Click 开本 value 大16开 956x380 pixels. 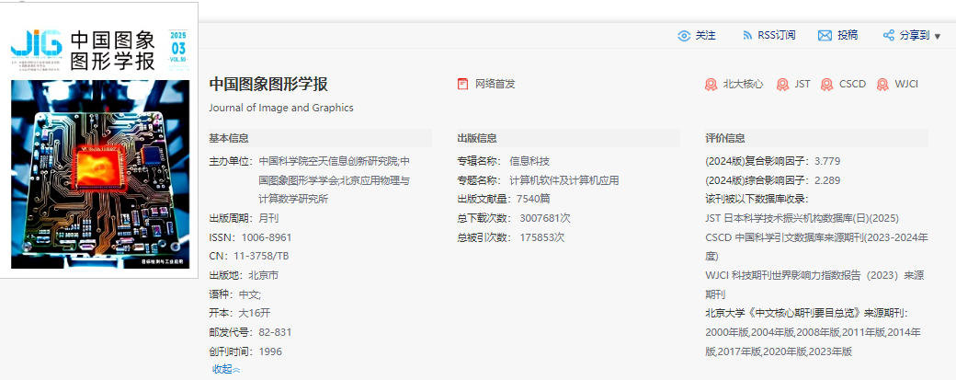point(254,313)
